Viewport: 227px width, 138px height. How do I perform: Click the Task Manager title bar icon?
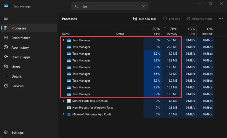point(6,6)
